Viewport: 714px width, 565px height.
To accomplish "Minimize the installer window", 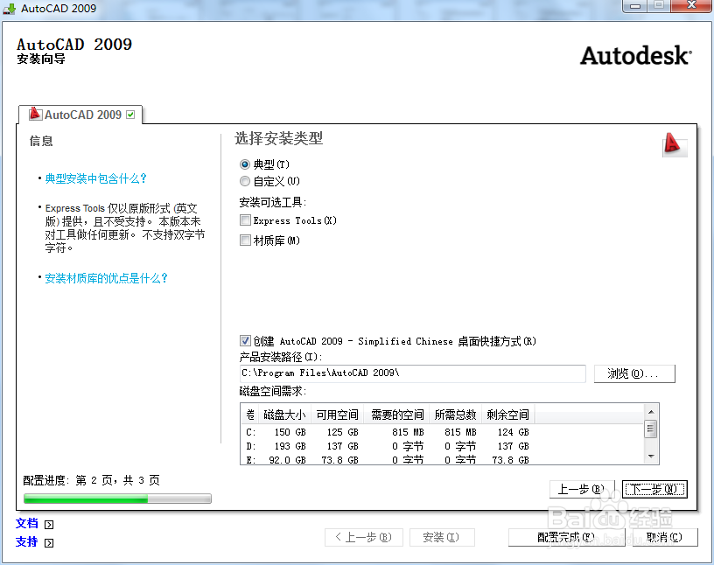I will tap(635, 6).
